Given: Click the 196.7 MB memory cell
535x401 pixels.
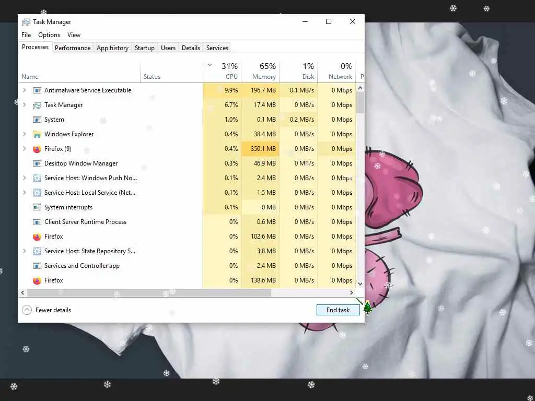Looking at the screenshot, I should pyautogui.click(x=260, y=90).
